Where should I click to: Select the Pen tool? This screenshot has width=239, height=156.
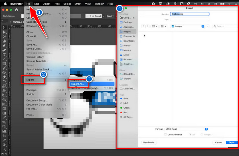4,46
